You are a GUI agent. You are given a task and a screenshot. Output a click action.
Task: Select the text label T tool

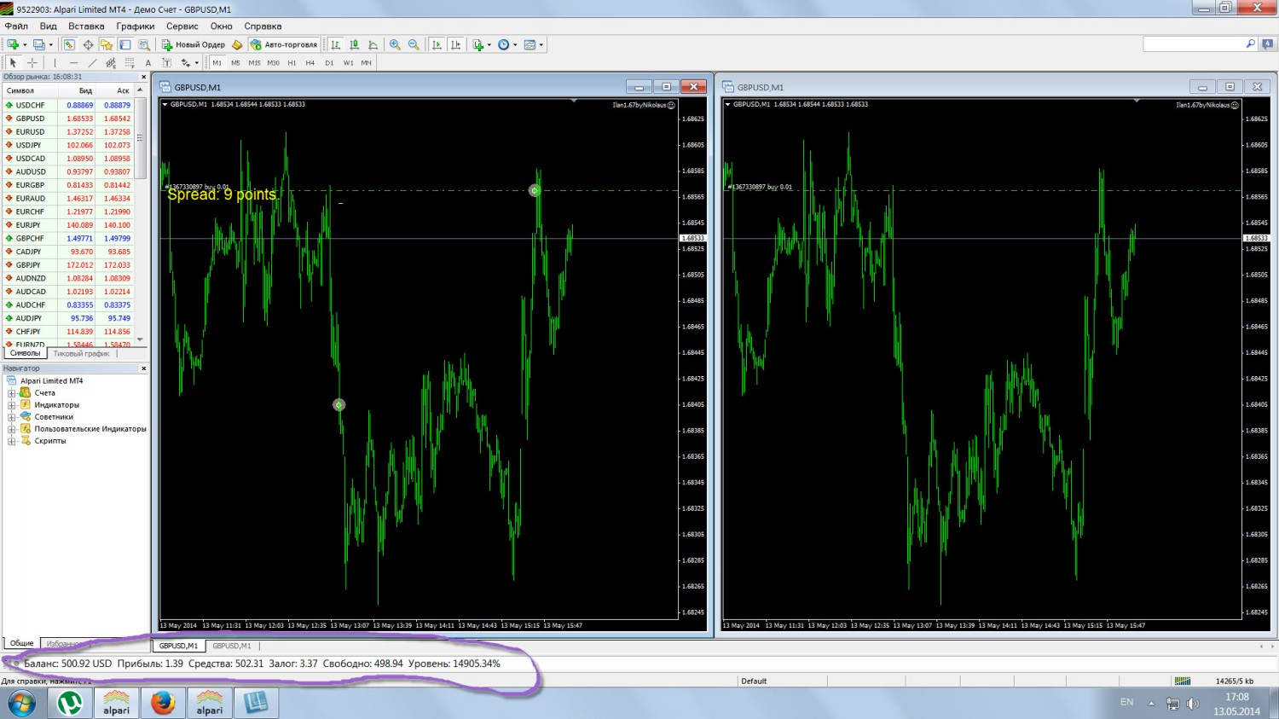tap(167, 62)
